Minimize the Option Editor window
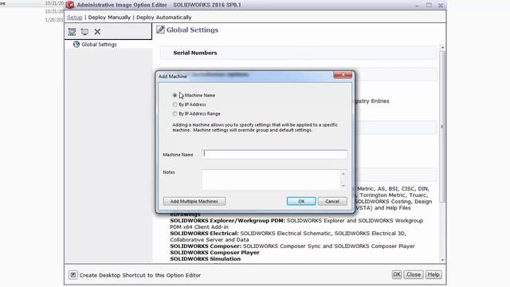The height and width of the screenshot is (287, 510). pyautogui.click(x=417, y=6)
